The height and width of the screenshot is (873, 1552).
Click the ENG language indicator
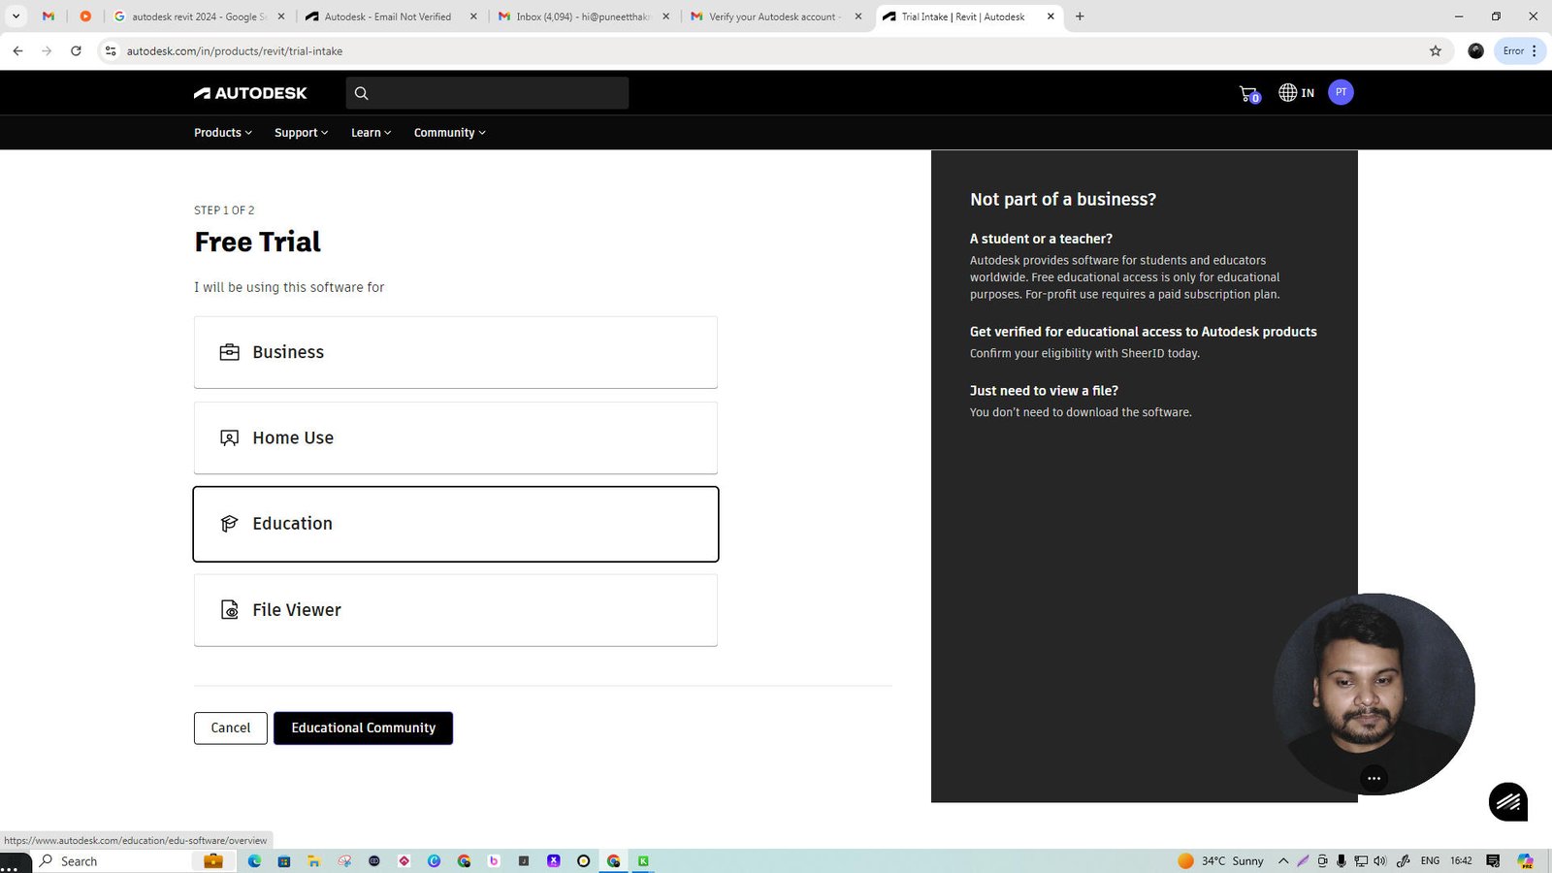1430,861
